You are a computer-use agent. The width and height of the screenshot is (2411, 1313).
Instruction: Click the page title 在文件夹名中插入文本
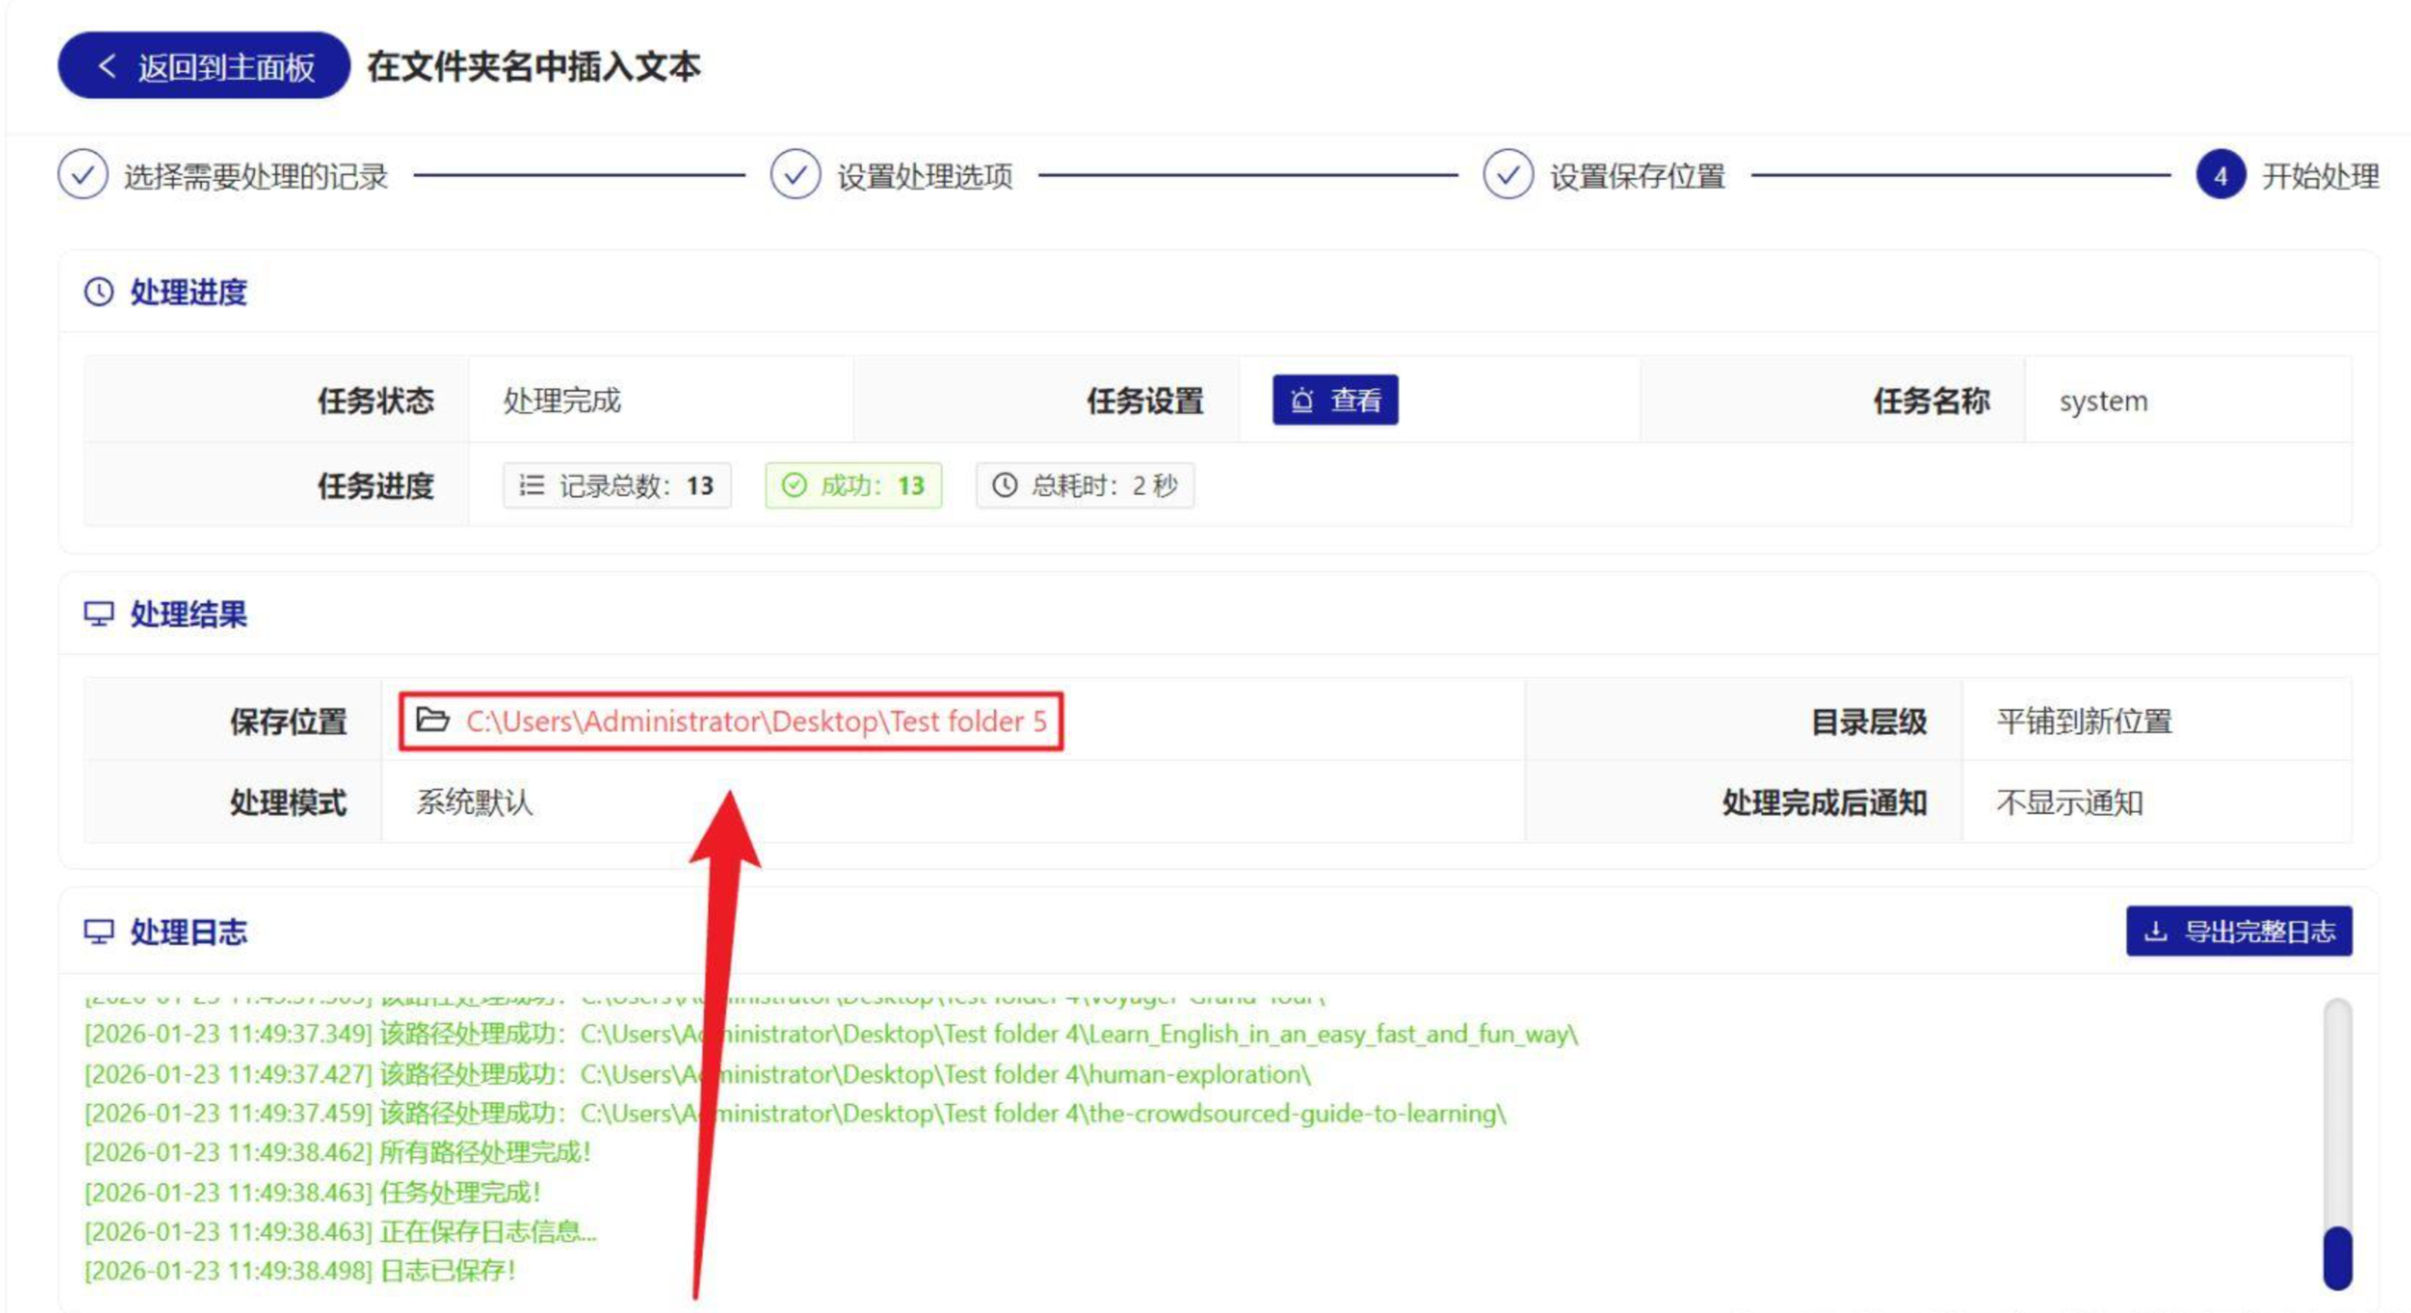click(533, 66)
